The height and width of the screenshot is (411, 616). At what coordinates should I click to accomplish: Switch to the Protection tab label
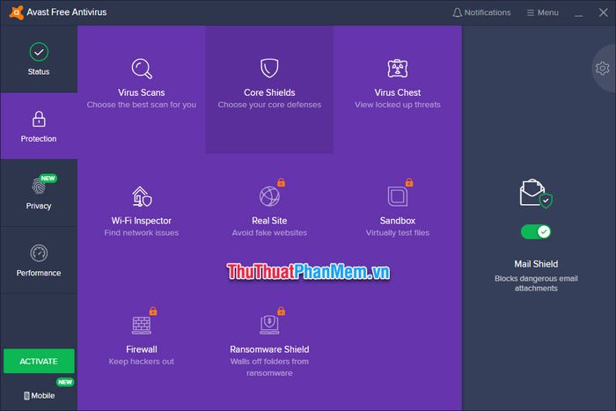[x=39, y=139]
